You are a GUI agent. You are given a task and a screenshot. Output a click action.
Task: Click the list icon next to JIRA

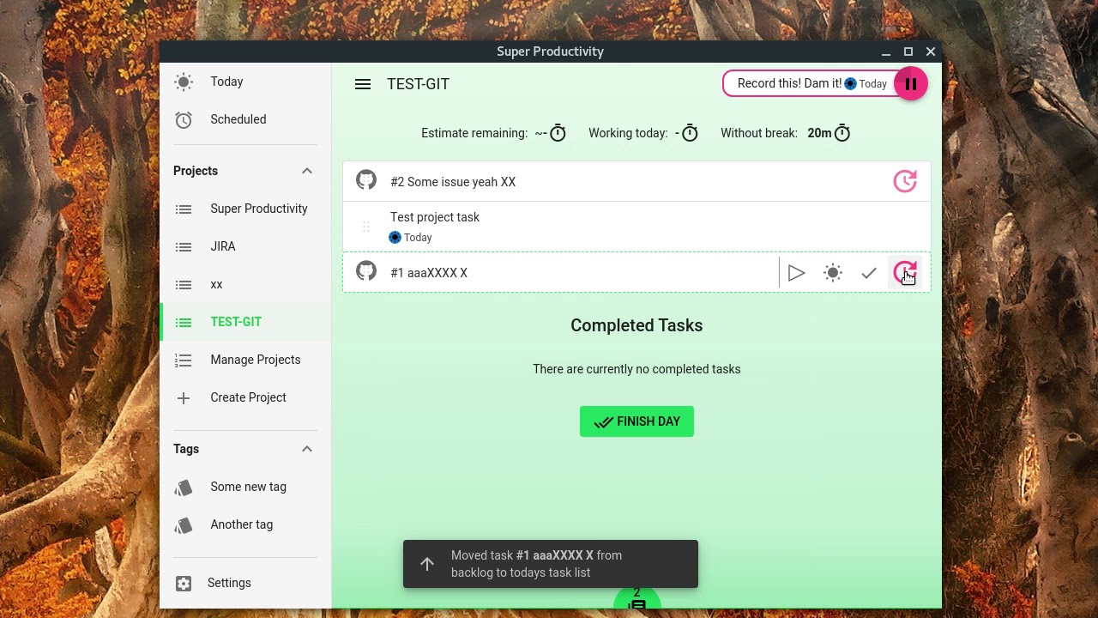[x=184, y=246]
